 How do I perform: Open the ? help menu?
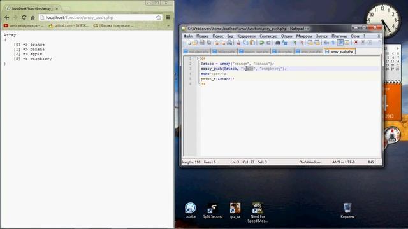364,36
